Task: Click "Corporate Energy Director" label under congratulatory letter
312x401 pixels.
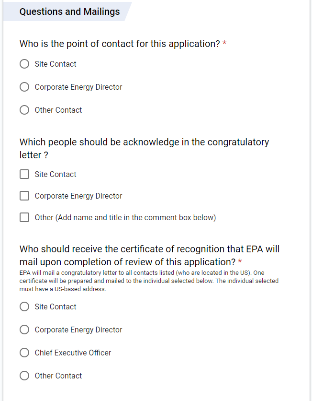Action: click(x=78, y=196)
